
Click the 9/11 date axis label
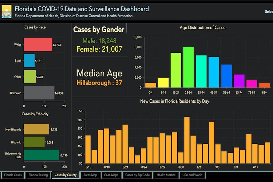tap(255, 167)
